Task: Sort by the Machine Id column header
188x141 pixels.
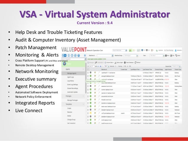Action: coord(104,69)
